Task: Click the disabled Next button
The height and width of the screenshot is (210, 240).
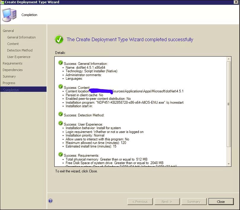Action: 167,202
